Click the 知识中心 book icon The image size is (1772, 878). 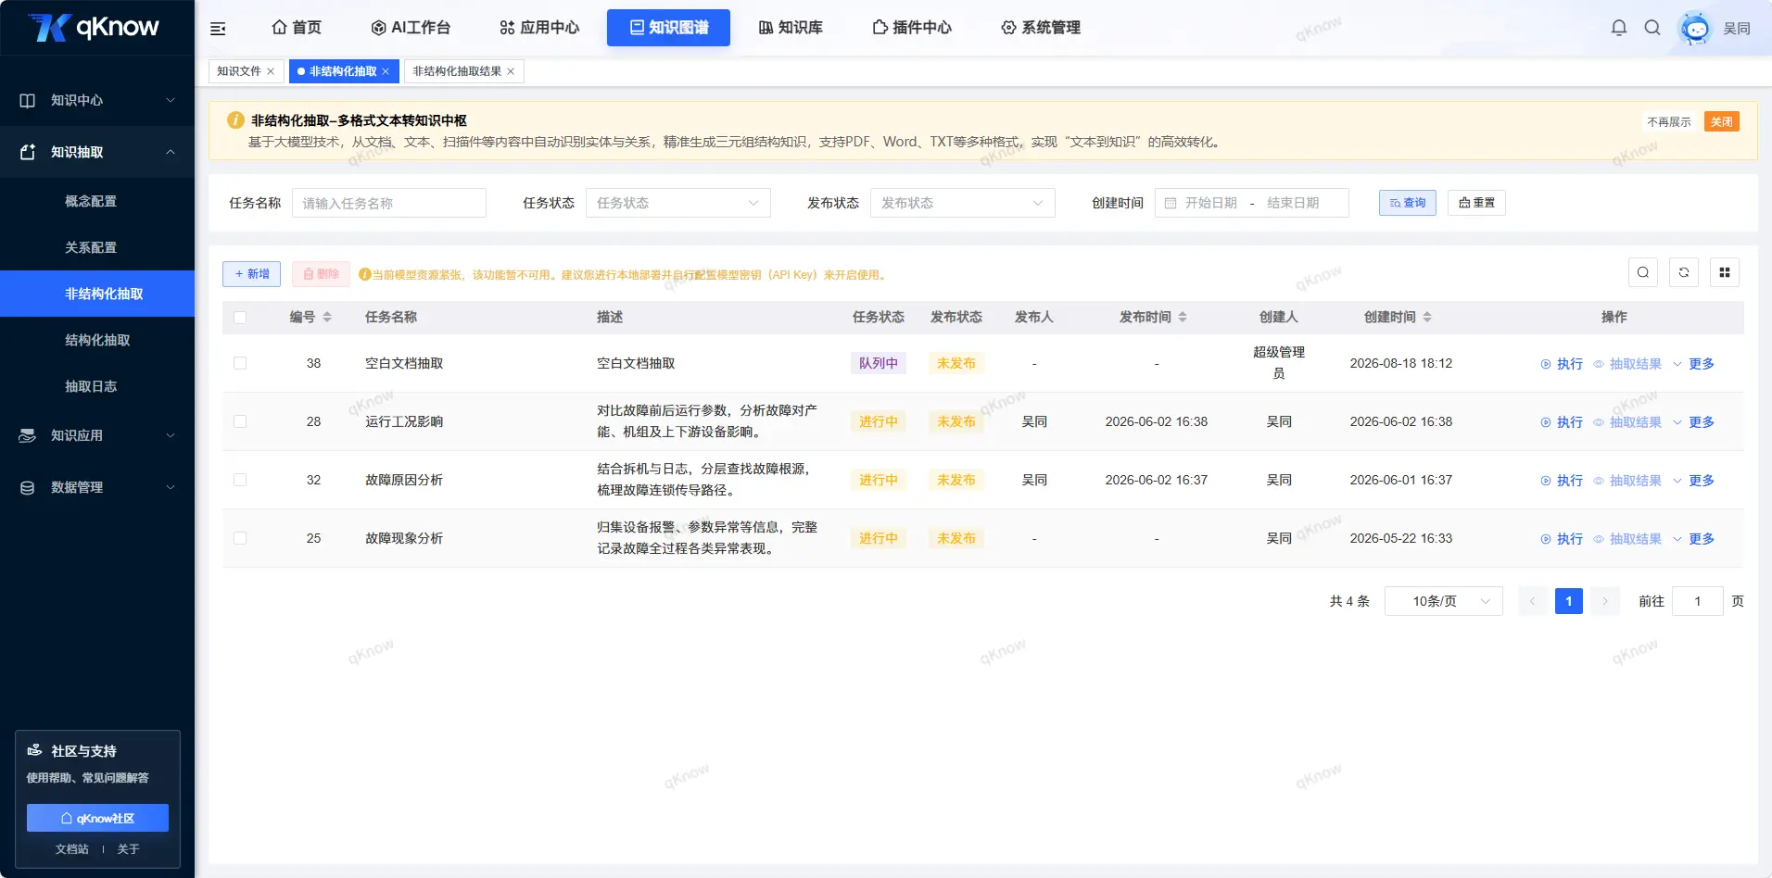point(28,100)
